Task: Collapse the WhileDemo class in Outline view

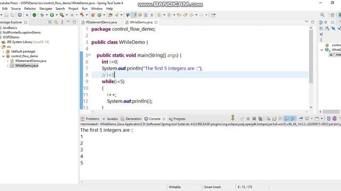Action: (x=322, y=50)
